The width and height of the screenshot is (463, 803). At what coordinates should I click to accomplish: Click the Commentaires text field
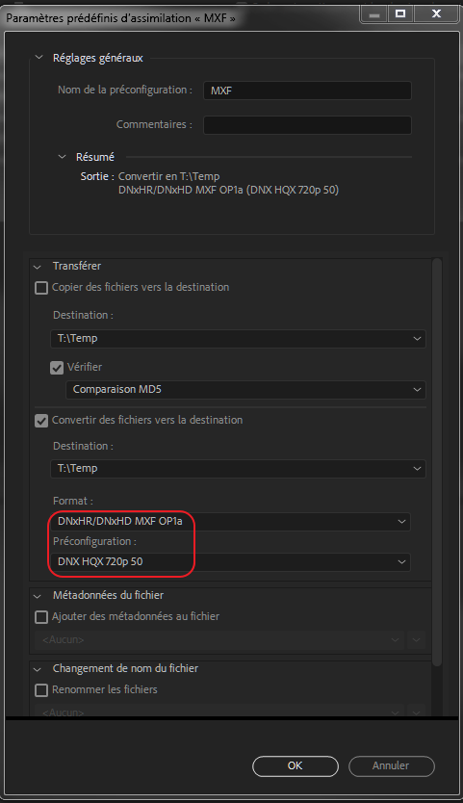[x=307, y=125]
